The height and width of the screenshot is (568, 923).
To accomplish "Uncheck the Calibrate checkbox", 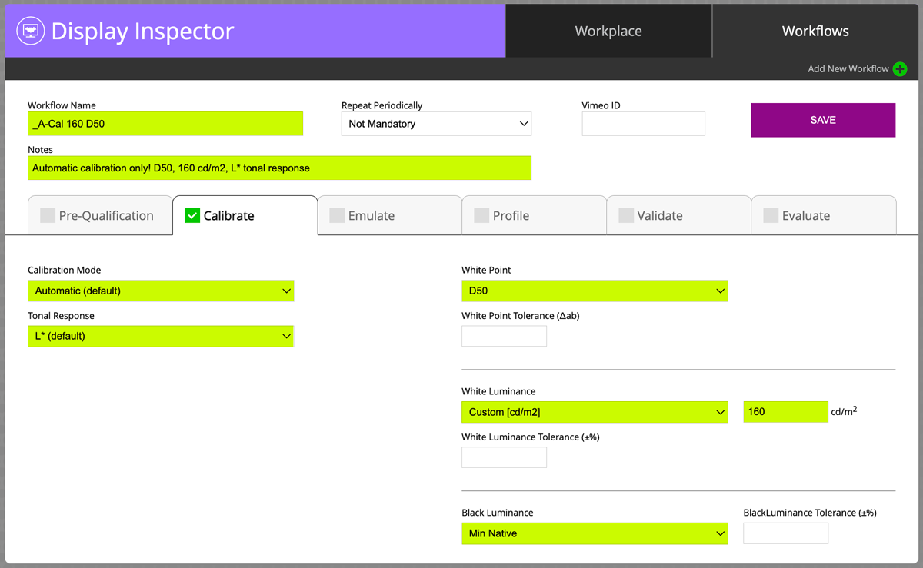I will point(192,216).
